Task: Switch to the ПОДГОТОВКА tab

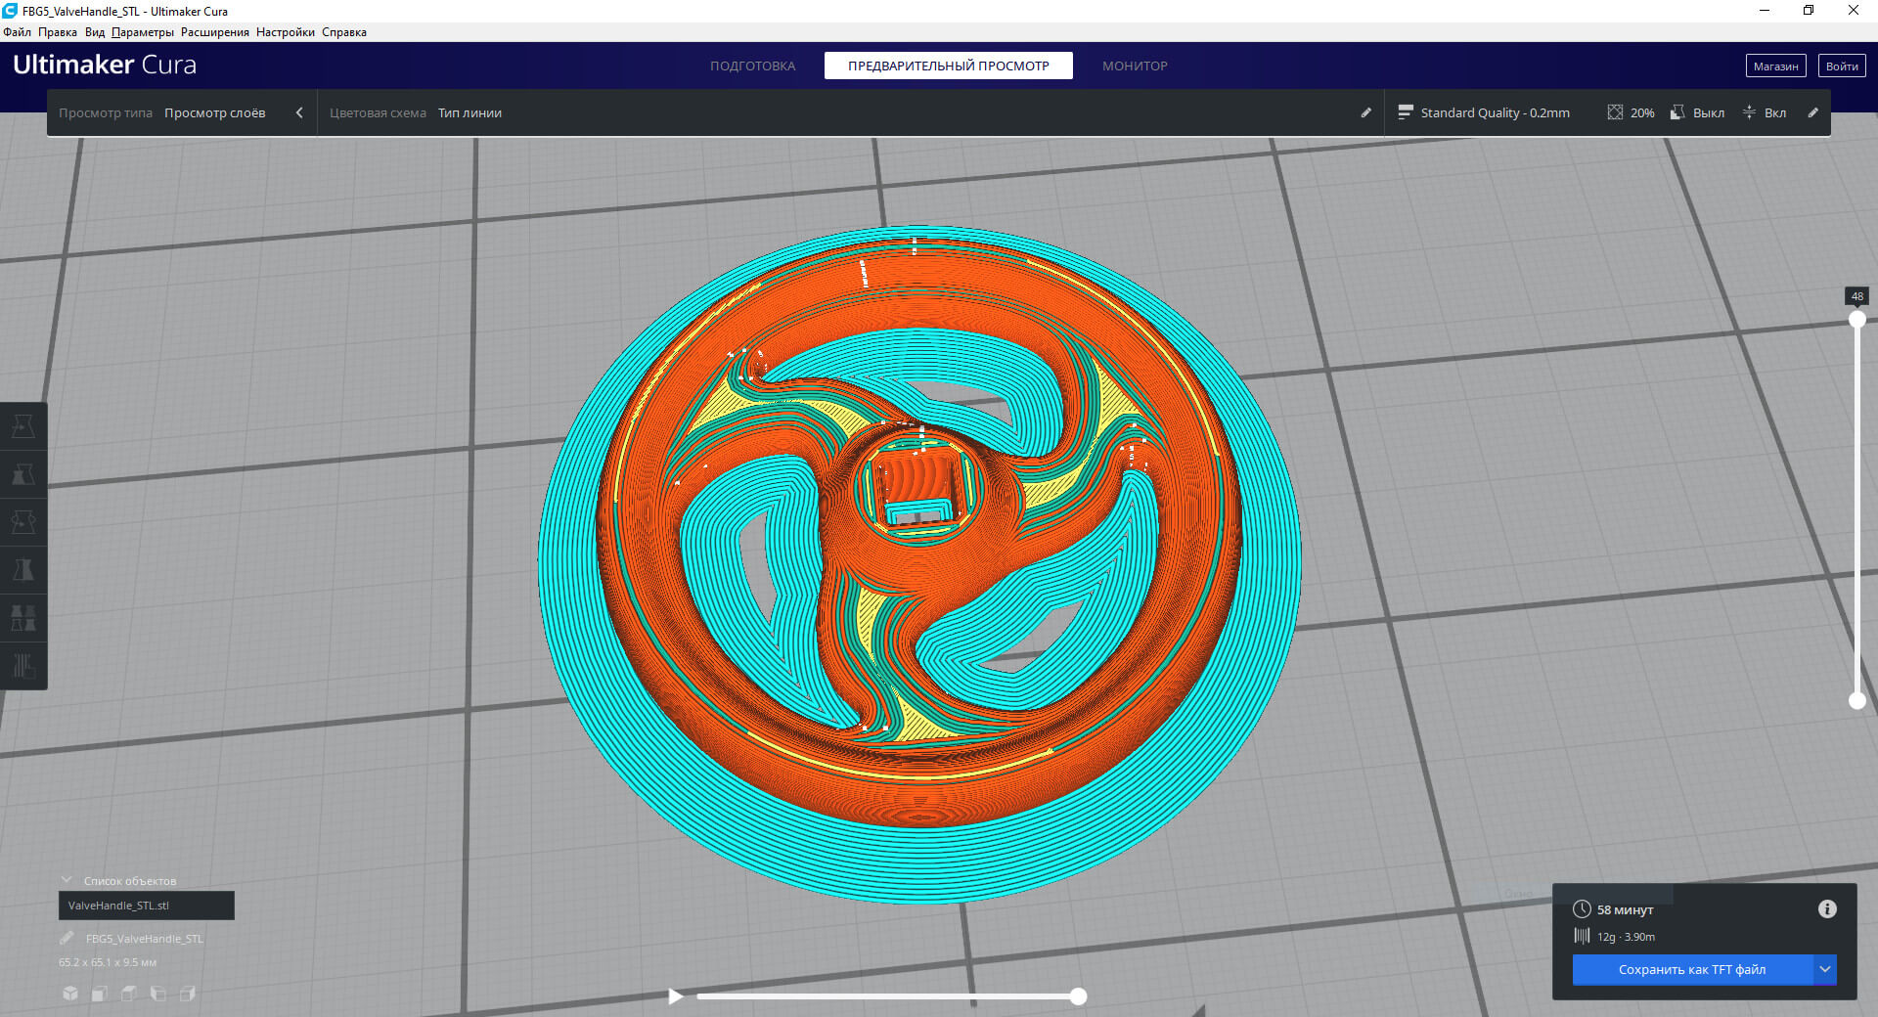Action: (752, 66)
